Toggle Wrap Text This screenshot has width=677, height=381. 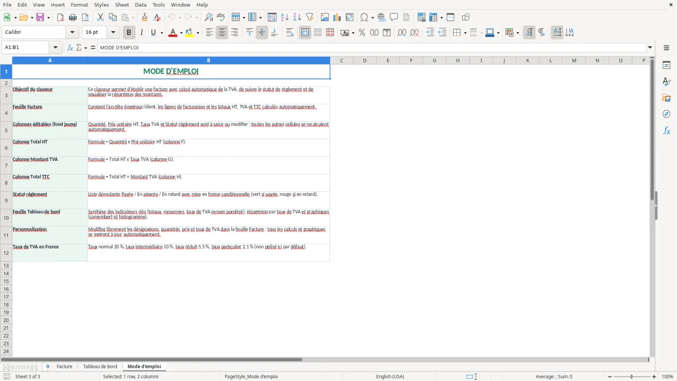[x=290, y=33]
